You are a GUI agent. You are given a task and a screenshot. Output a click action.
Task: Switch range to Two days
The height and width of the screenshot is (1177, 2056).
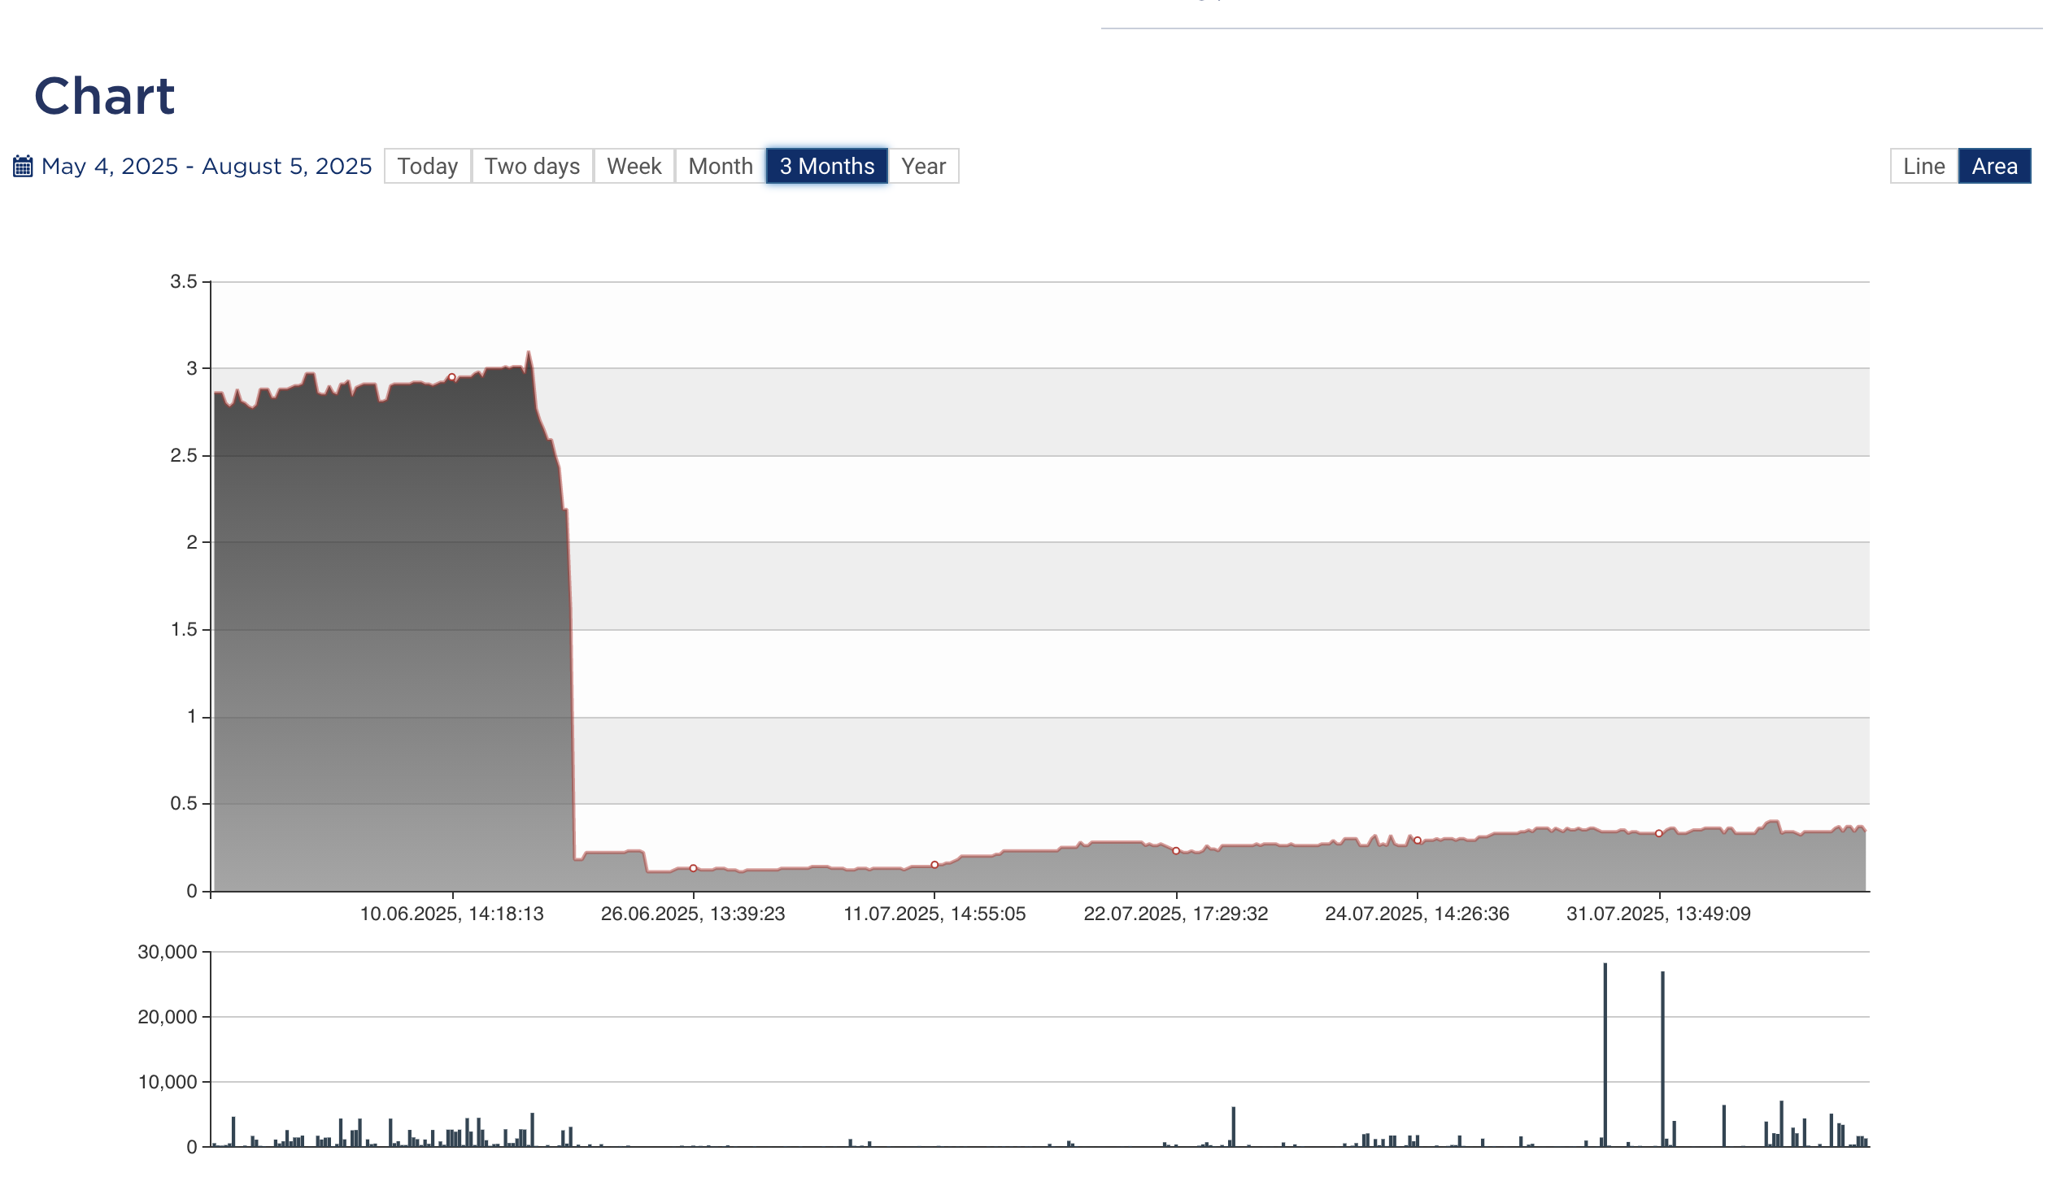[x=532, y=167]
